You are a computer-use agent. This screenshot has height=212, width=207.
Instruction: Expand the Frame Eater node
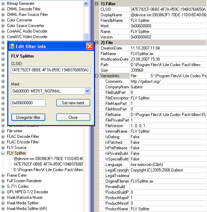[x=3, y=175]
